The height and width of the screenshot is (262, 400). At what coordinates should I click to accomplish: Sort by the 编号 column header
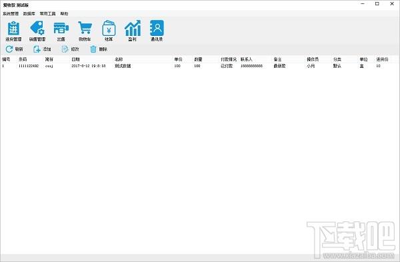(6, 59)
